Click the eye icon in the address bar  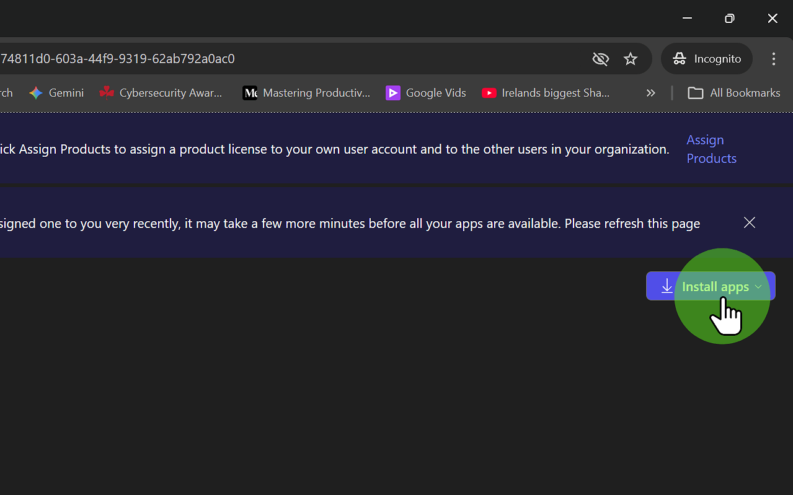[600, 59]
